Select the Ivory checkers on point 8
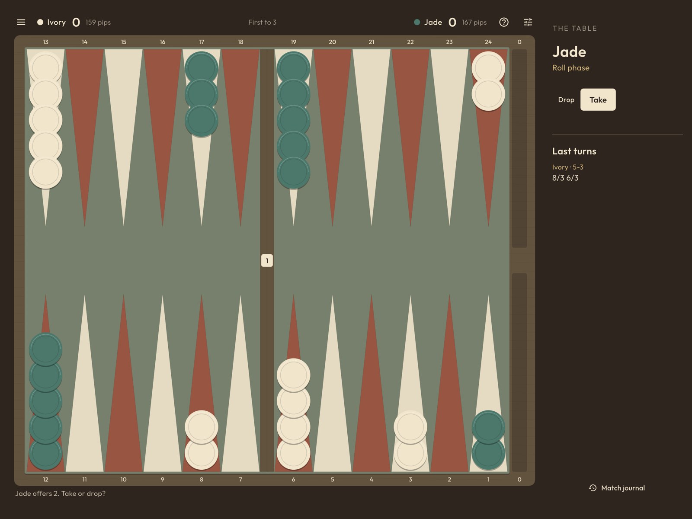 202,440
